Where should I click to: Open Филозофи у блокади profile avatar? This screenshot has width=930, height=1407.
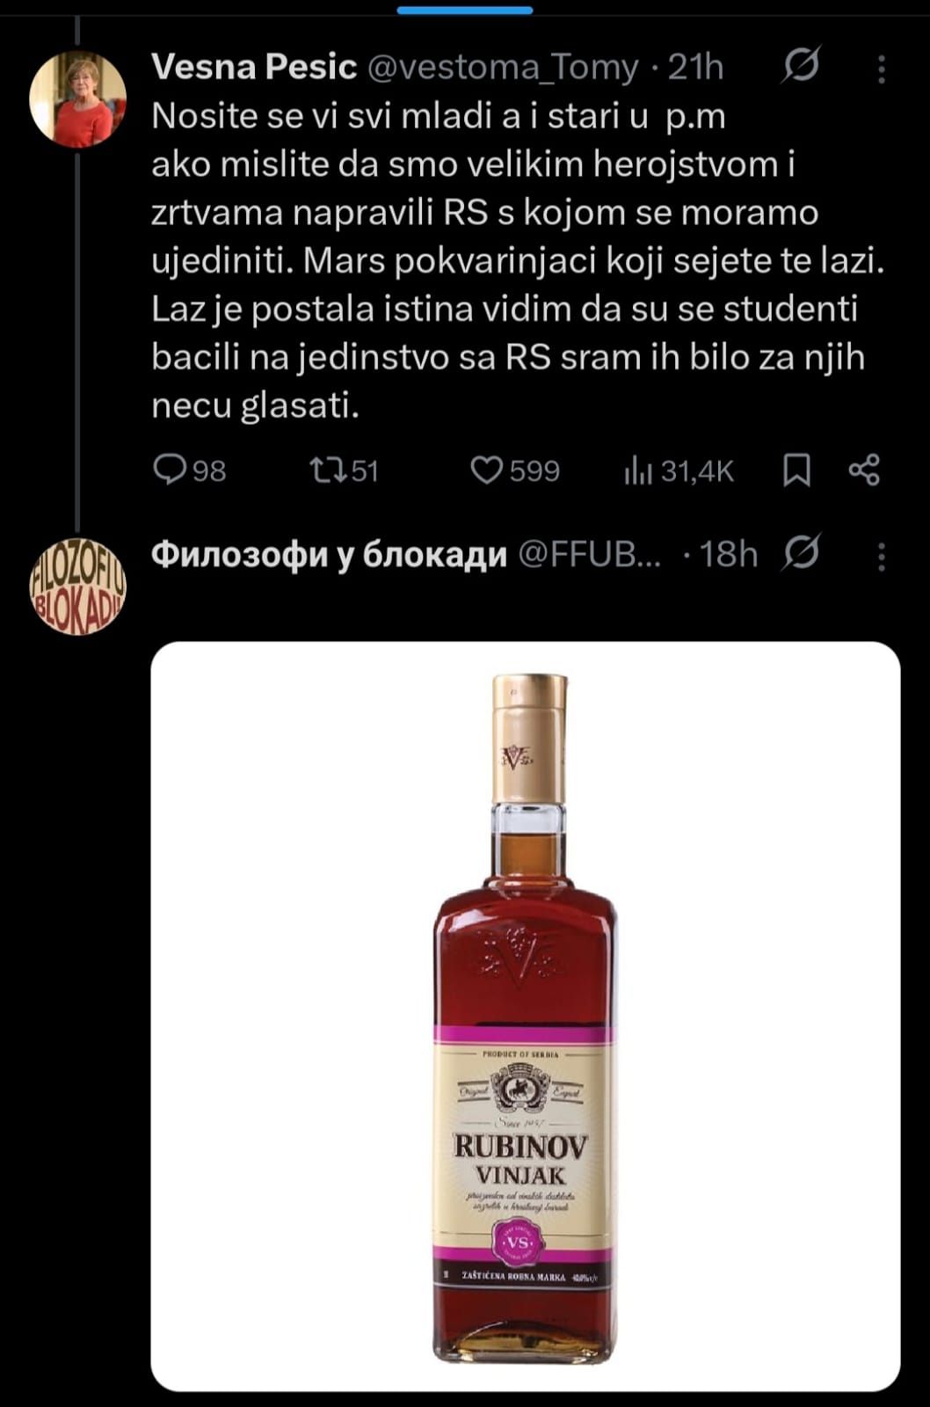point(77,587)
